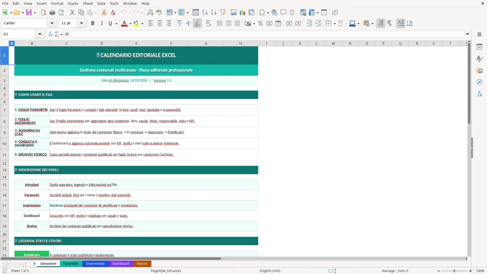Open sidebar Properties panel icon
The image size is (487, 274).
pos(479,47)
